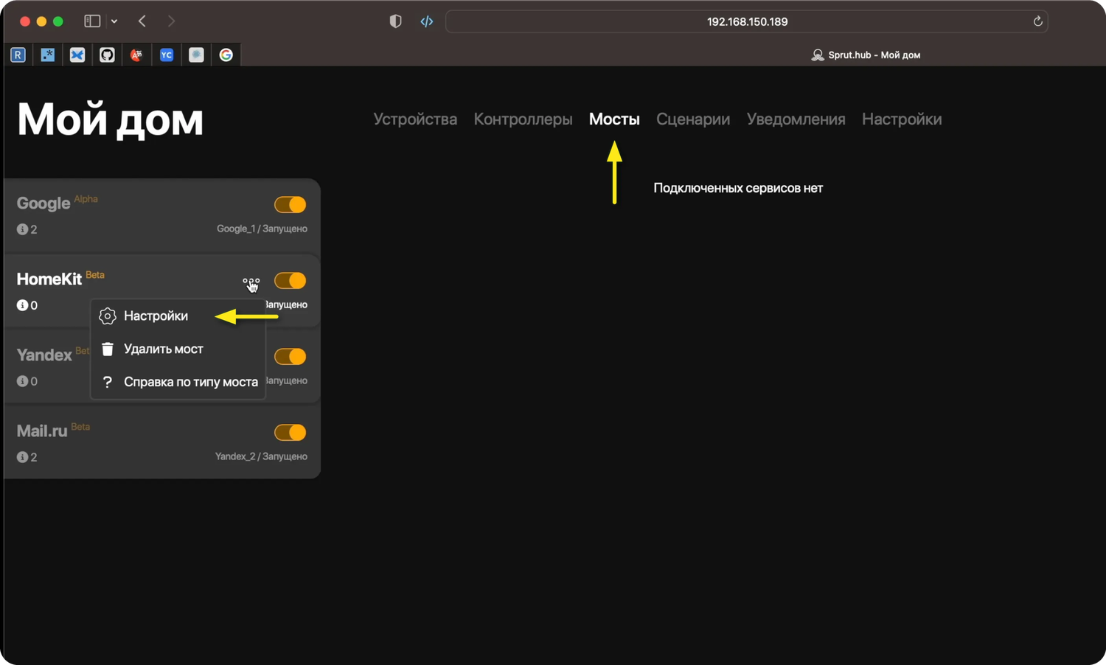The height and width of the screenshot is (665, 1106).
Task: Open the blue R bookmark icon
Action: 18,55
